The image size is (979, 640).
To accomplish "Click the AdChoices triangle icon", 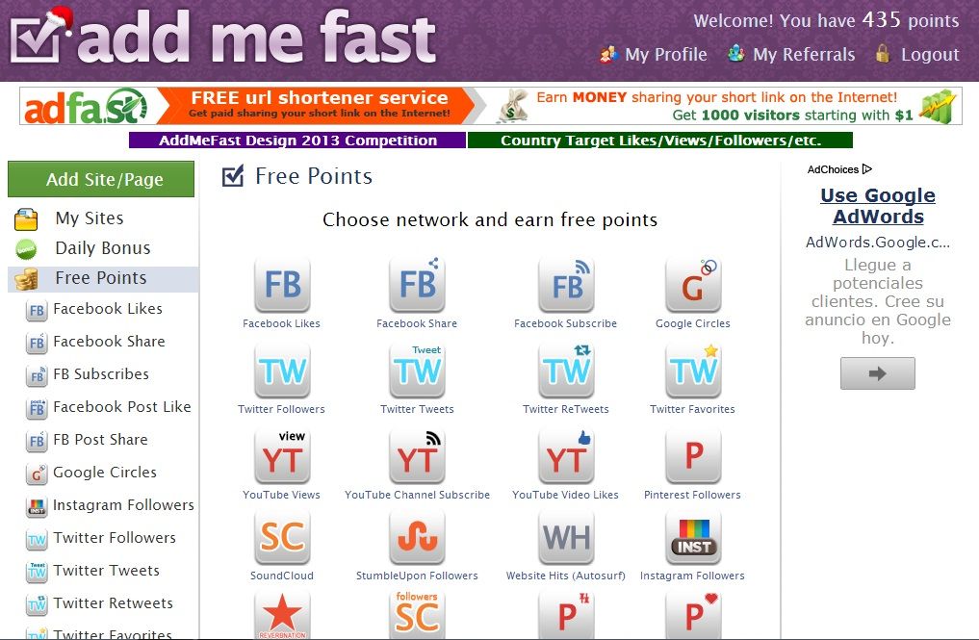I will pos(867,169).
